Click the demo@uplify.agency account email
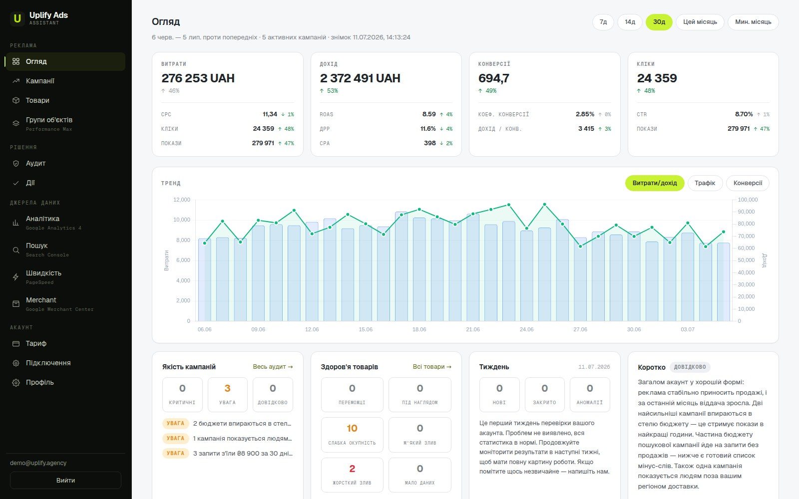The width and height of the screenshot is (799, 499). pos(38,463)
